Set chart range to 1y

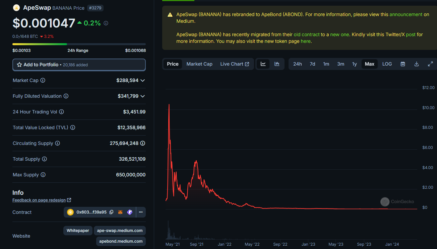coord(355,64)
